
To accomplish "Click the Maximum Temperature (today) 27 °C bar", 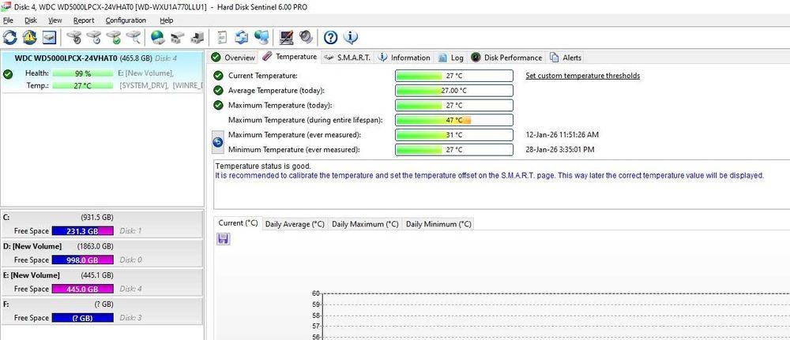I will [454, 105].
